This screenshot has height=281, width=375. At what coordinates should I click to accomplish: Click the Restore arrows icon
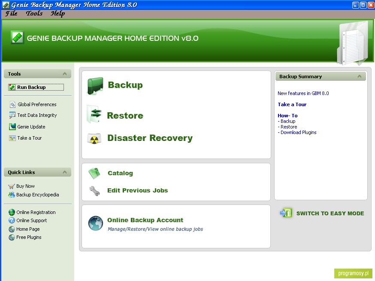[x=94, y=114]
